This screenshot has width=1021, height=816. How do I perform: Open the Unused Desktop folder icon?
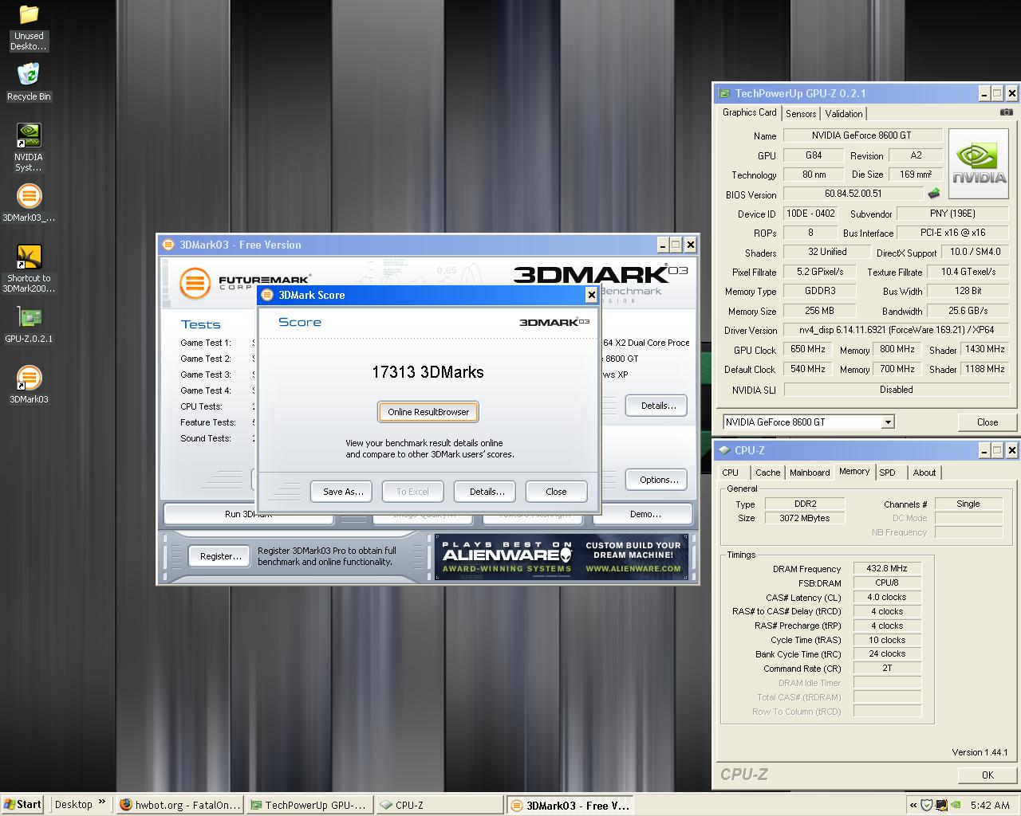pos(29,15)
